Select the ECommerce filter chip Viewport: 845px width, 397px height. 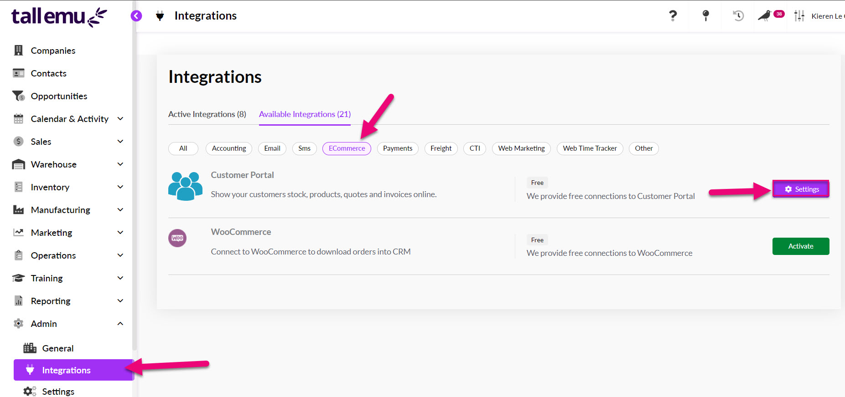click(x=347, y=148)
